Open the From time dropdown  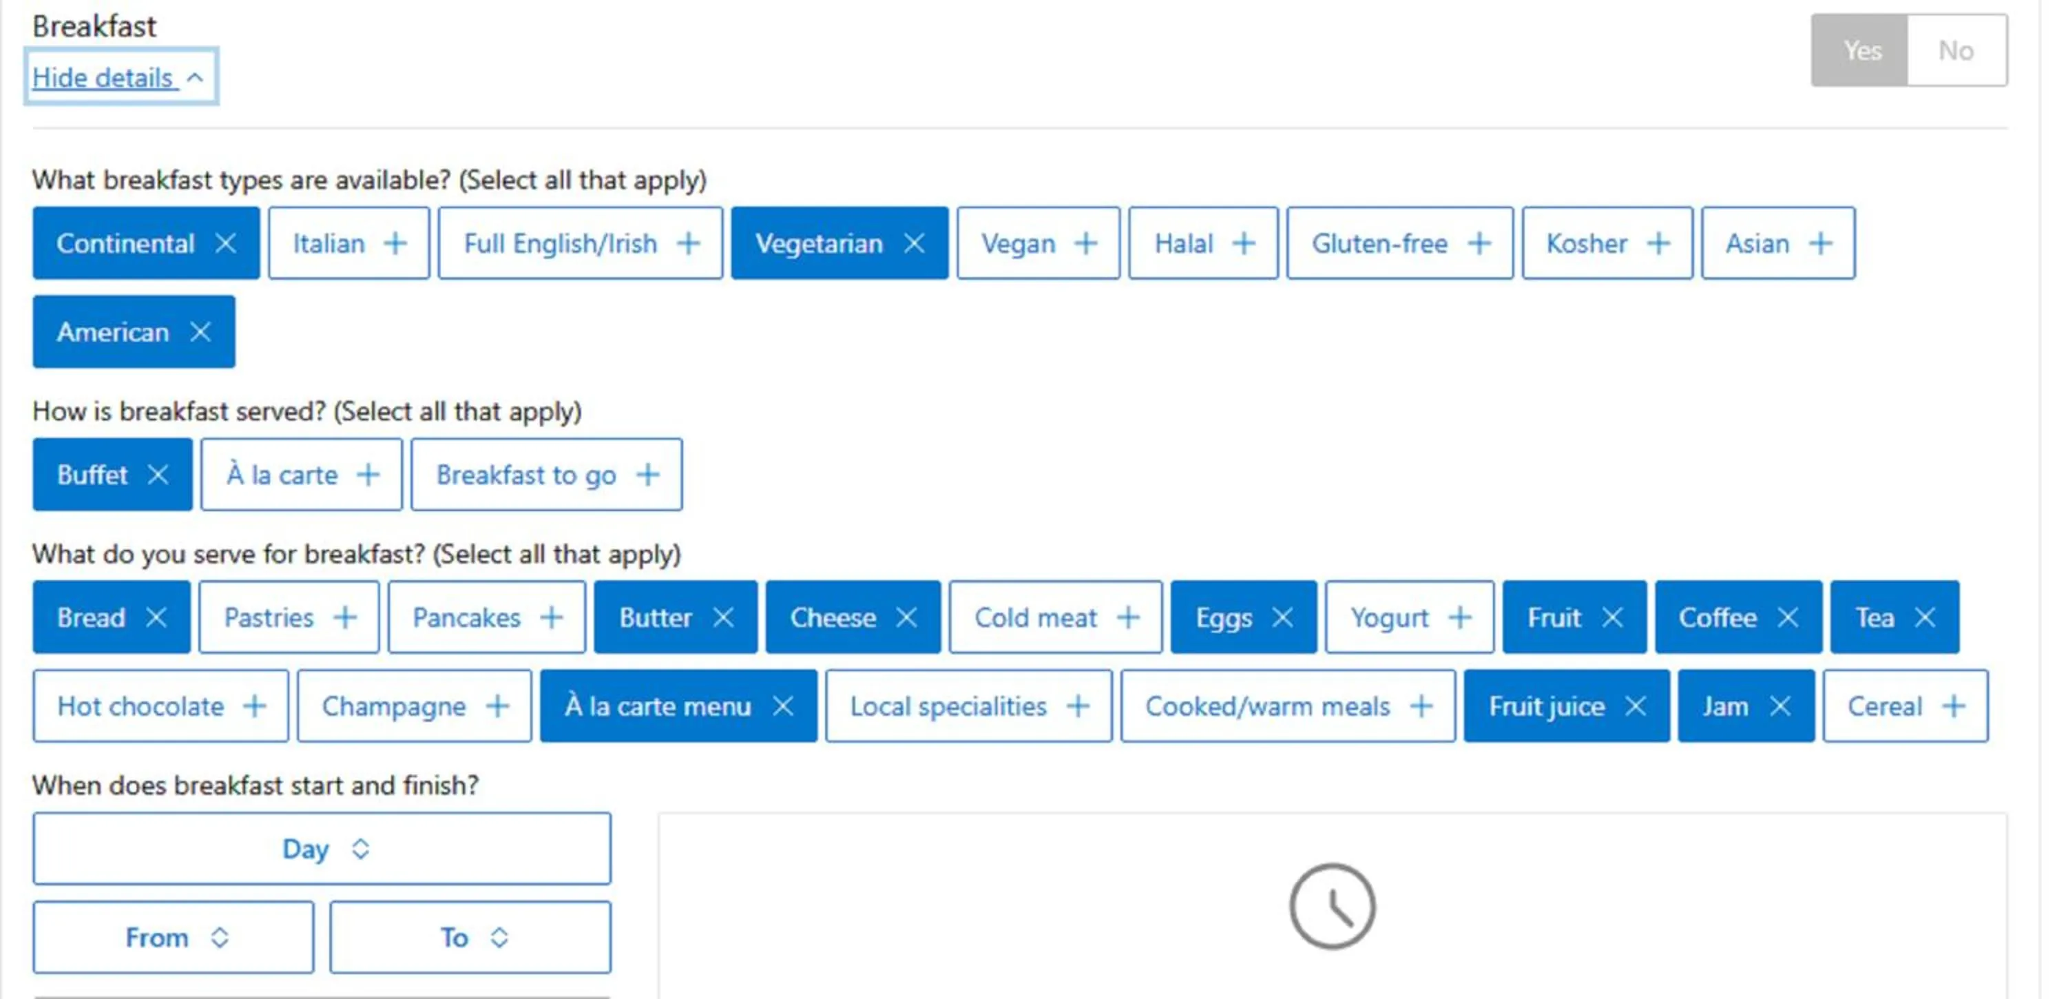tap(174, 937)
